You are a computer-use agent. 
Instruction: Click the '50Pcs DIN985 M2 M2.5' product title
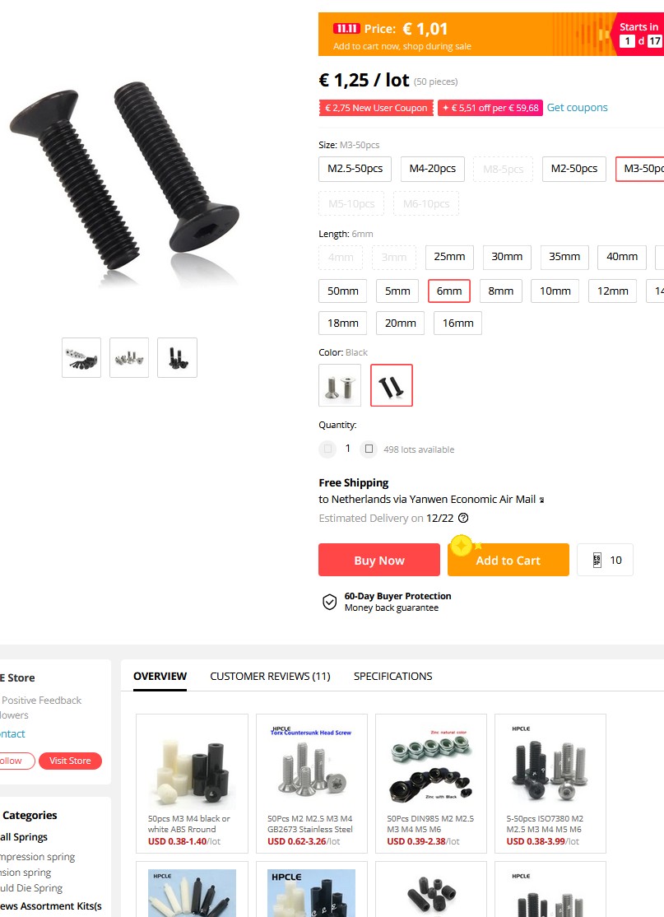point(431,824)
